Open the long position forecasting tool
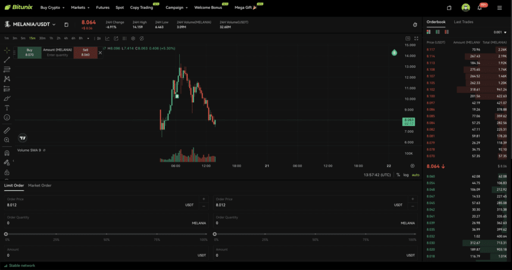512x270 pixels. (x=7, y=89)
